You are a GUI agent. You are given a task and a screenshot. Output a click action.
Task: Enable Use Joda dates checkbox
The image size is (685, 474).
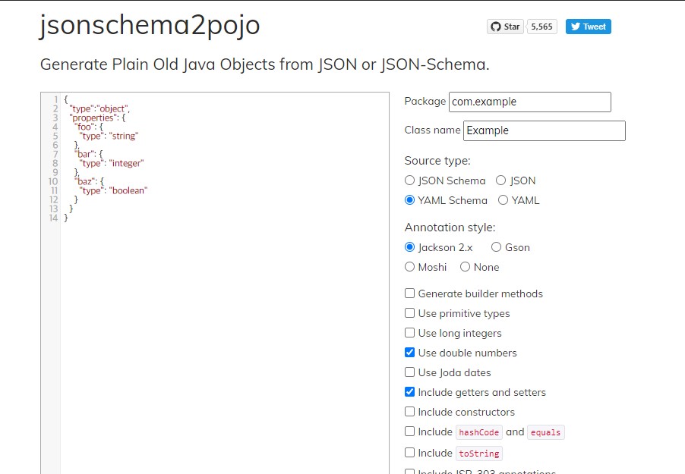[409, 372]
